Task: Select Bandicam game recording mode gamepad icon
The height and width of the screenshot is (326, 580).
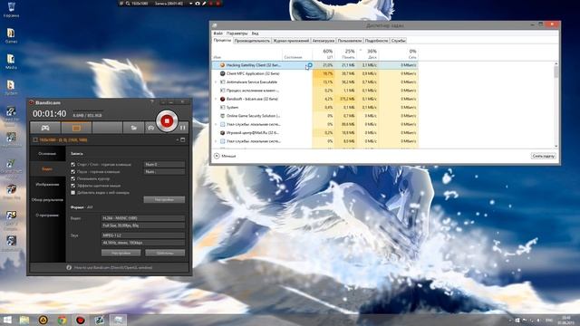Action: click(x=45, y=128)
